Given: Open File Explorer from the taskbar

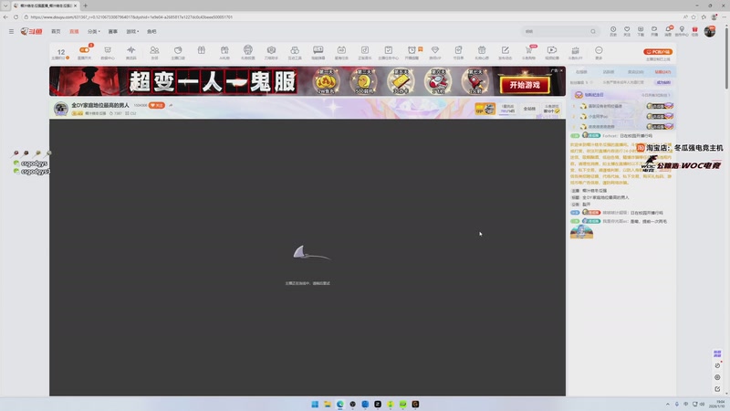Looking at the screenshot, I should pyautogui.click(x=328, y=404).
